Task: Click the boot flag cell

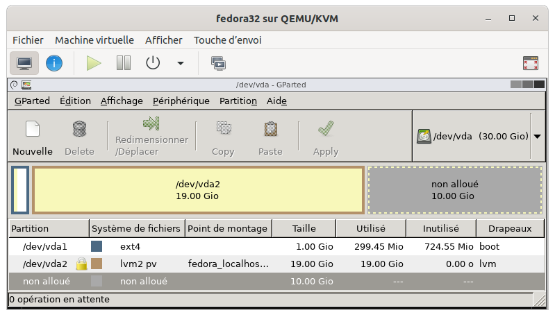Action: [489, 247]
